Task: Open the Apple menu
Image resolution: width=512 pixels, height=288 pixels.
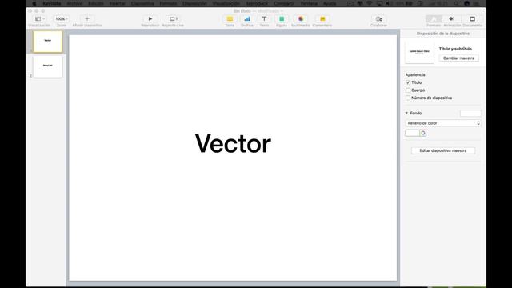Action: [x=34, y=3]
